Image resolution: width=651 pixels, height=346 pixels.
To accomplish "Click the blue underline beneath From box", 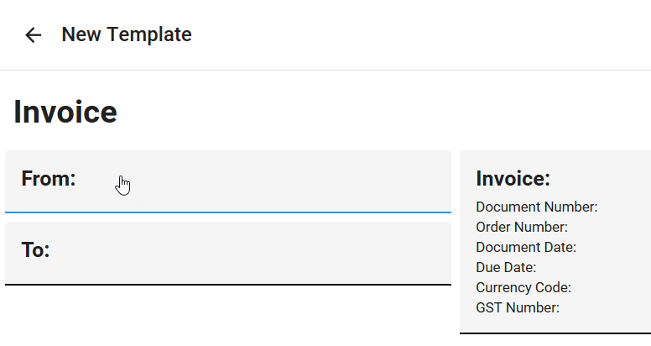I will [228, 212].
